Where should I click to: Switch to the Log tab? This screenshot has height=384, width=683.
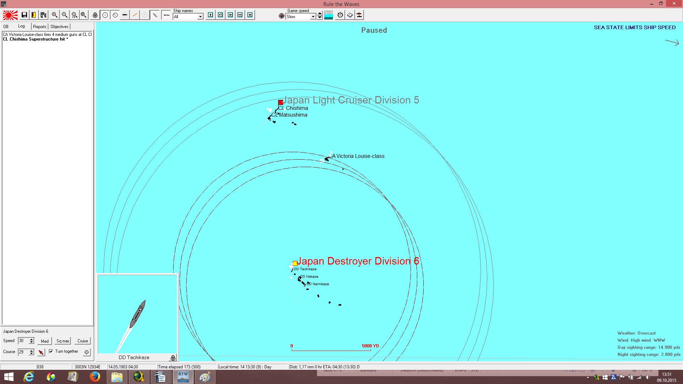[x=22, y=26]
